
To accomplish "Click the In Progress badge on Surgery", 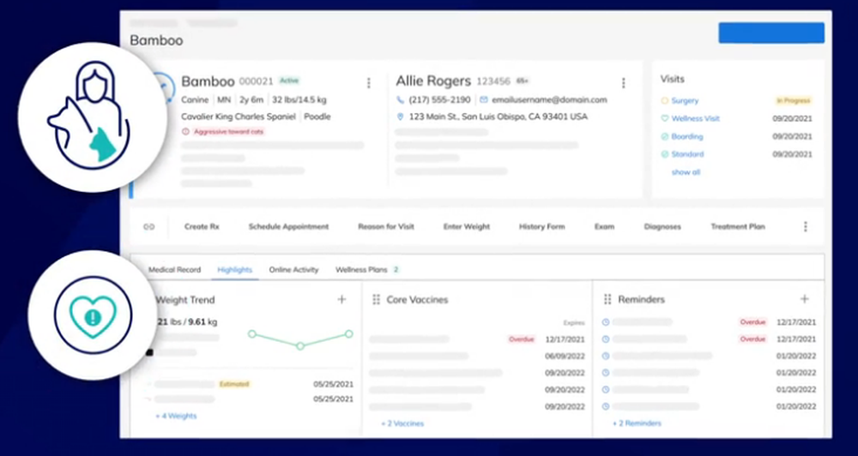I will click(x=794, y=100).
